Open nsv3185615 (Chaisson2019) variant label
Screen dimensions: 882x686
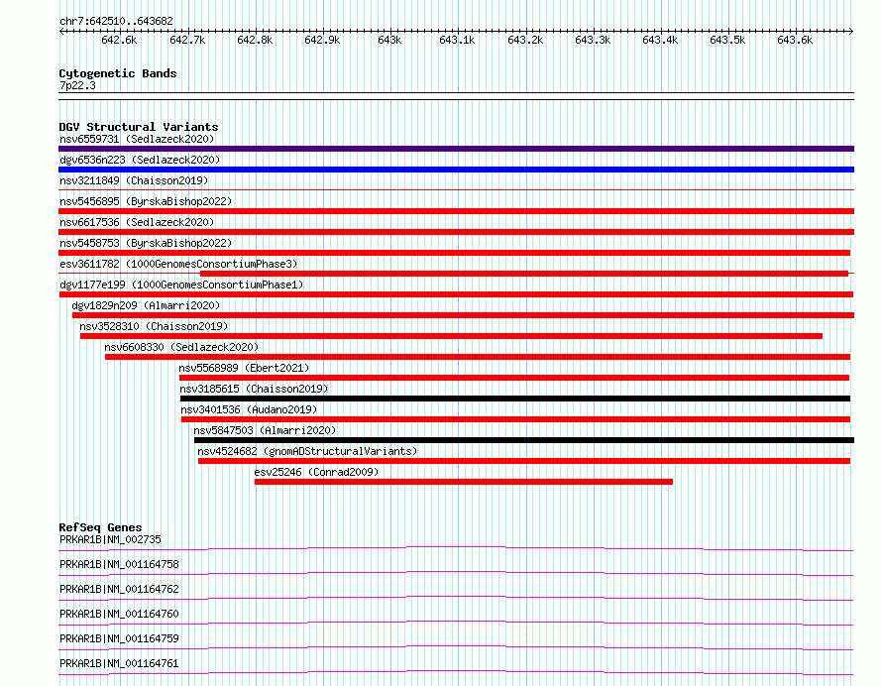(254, 389)
